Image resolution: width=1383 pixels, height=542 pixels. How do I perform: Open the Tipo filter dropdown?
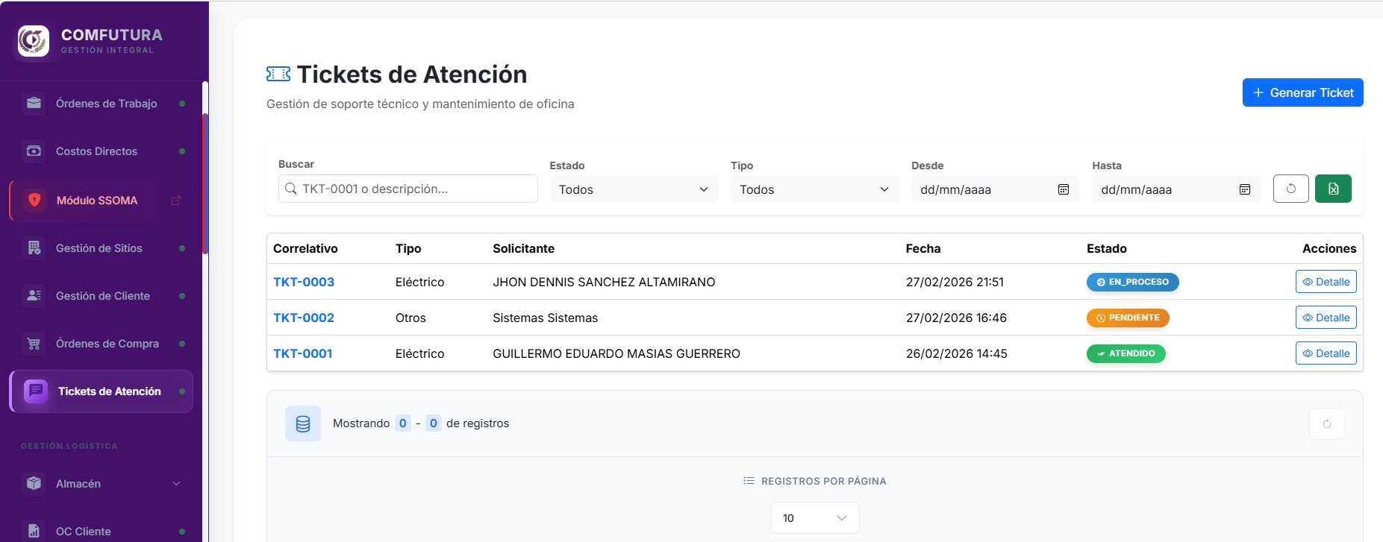[x=814, y=189]
